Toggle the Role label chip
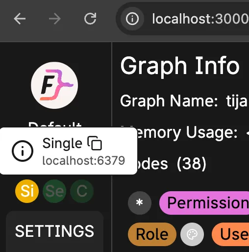 coord(152,234)
